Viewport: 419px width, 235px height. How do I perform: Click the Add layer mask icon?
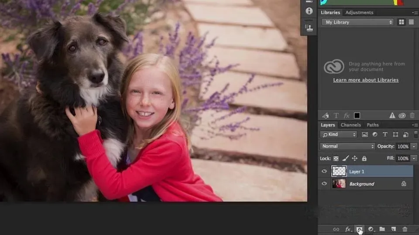(x=359, y=229)
